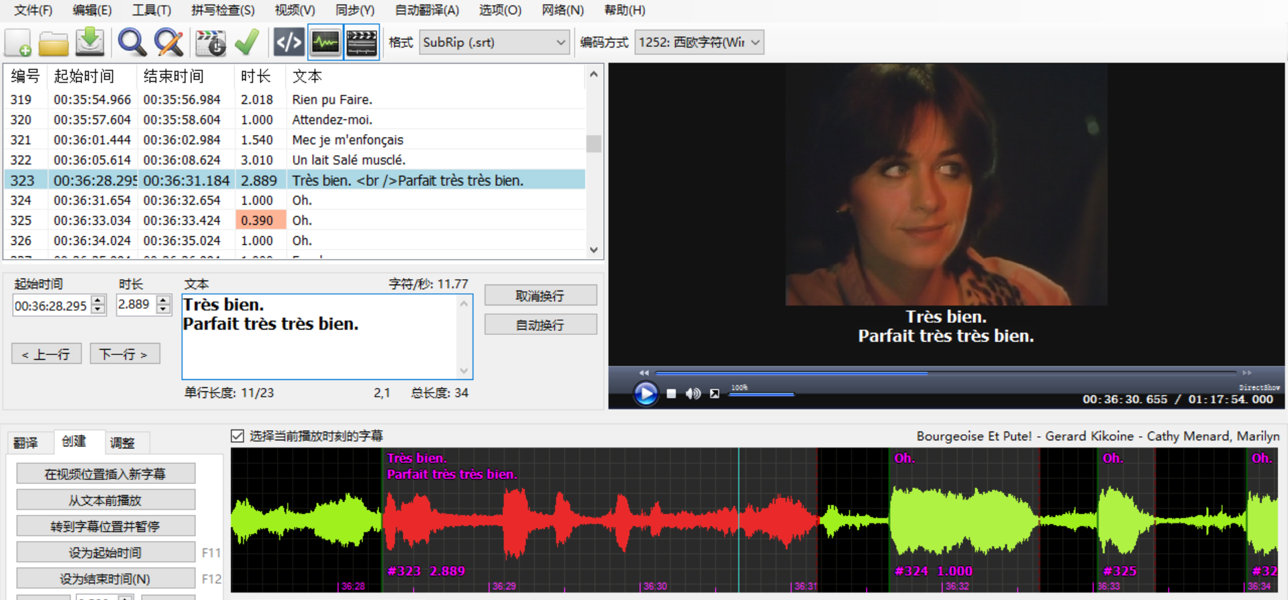Viewport: 1288px width, 600px height.
Task: Stop video playback
Action: 671,394
